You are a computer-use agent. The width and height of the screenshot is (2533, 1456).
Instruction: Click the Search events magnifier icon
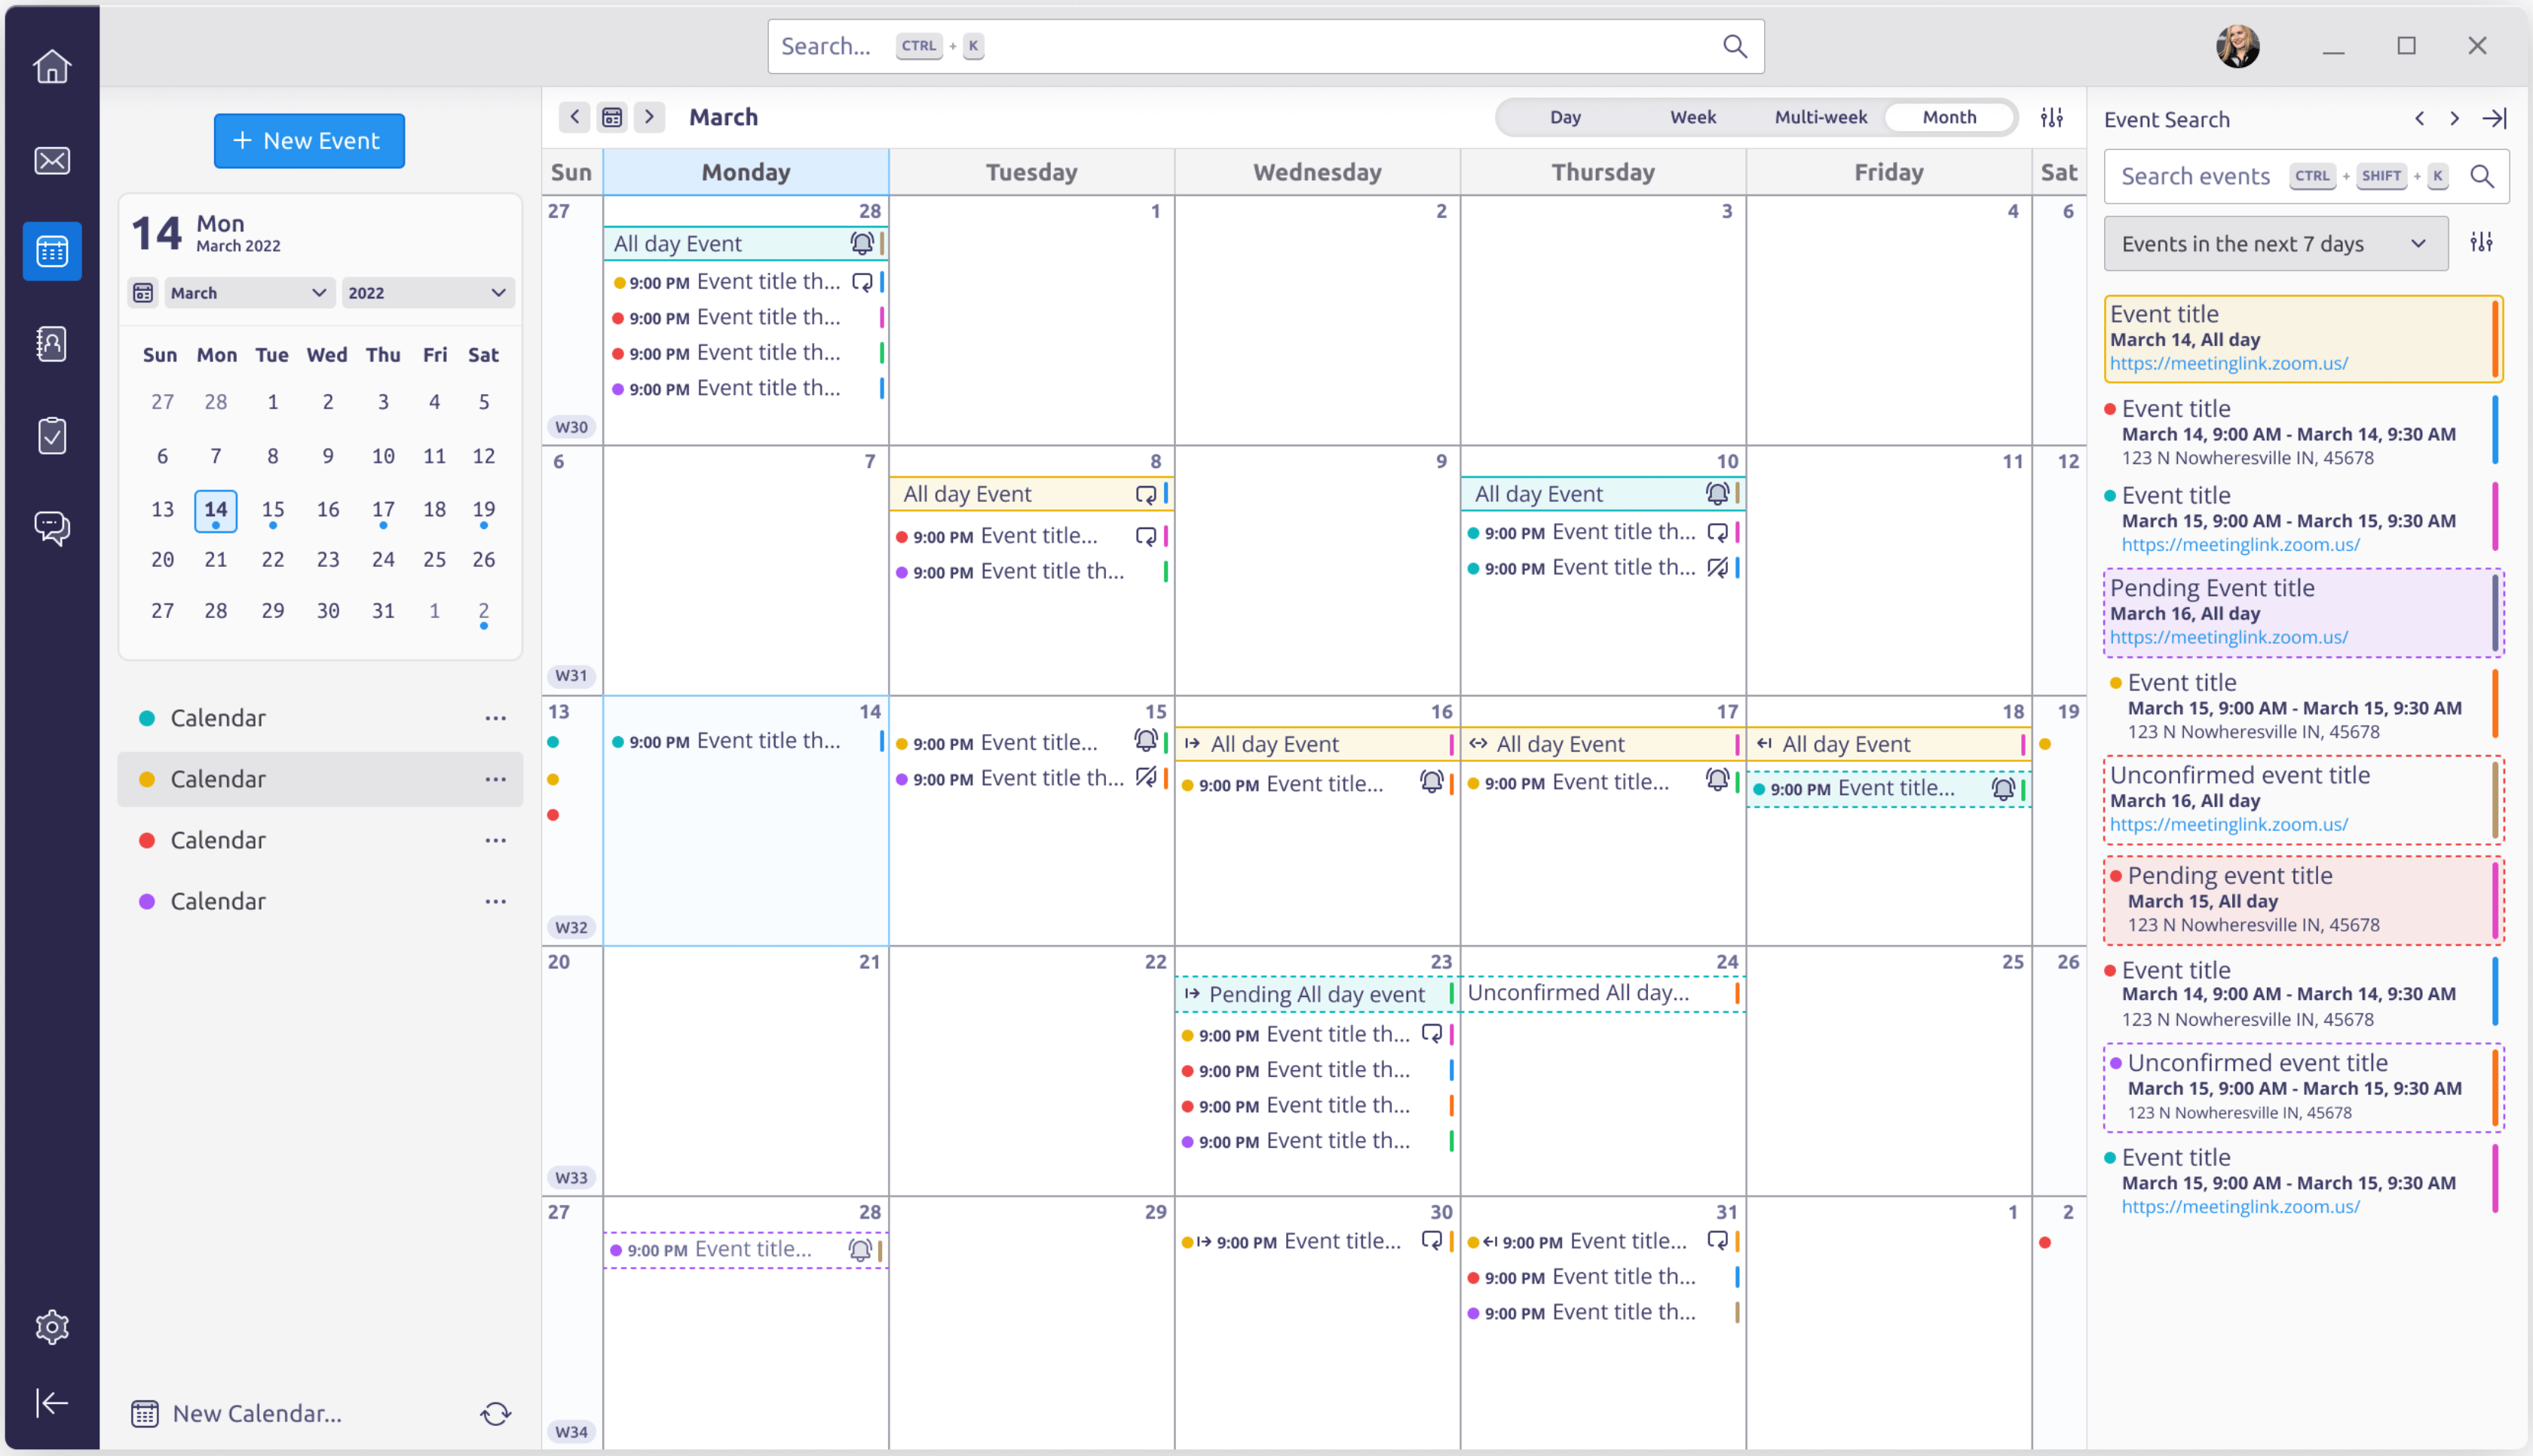(2482, 176)
